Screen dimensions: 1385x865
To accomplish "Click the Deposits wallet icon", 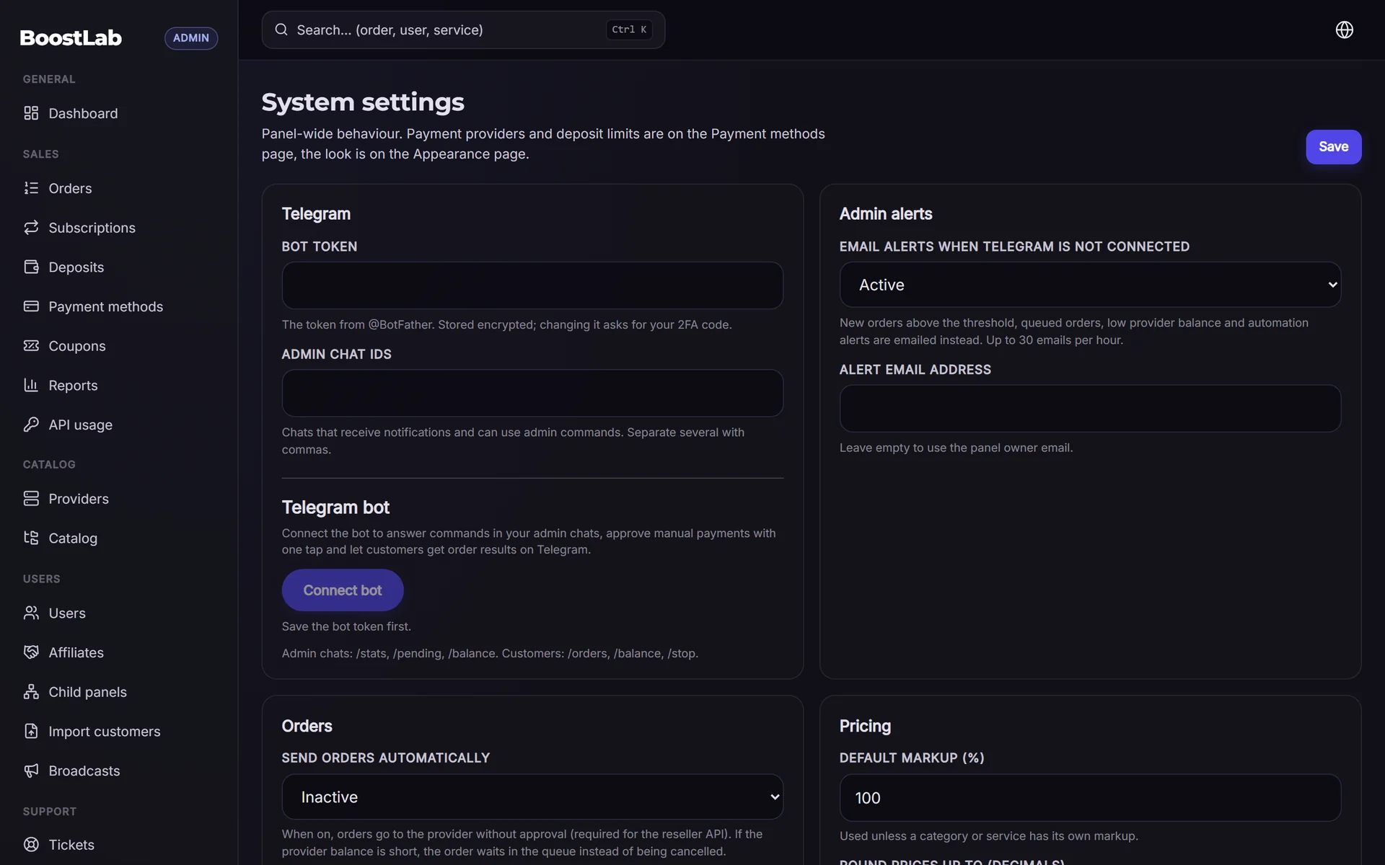I will coord(31,267).
